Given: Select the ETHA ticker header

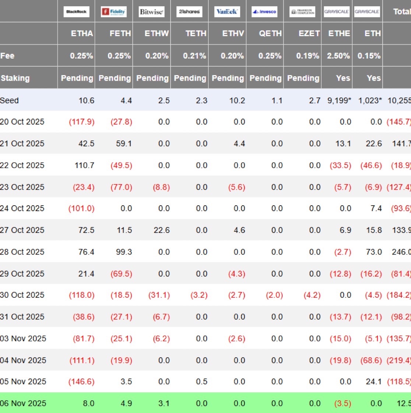Looking at the screenshot, I should 82,34.
